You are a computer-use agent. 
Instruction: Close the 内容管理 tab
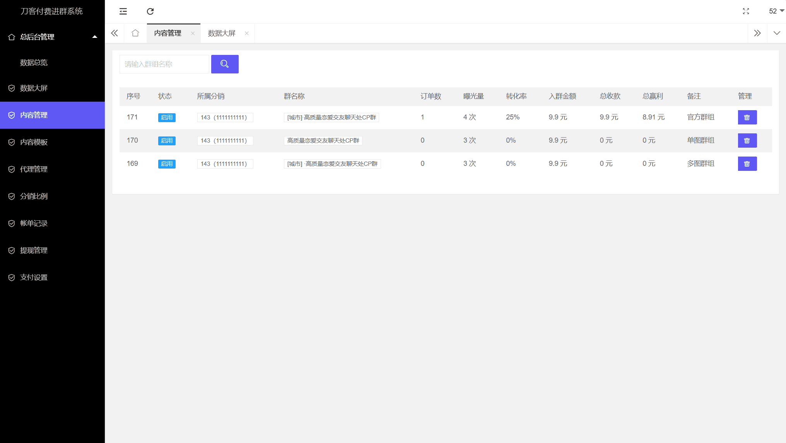(x=193, y=33)
